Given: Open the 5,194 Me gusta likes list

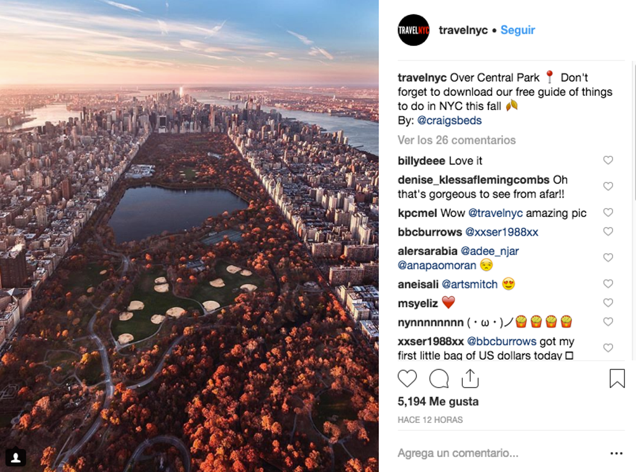Looking at the screenshot, I should point(438,402).
